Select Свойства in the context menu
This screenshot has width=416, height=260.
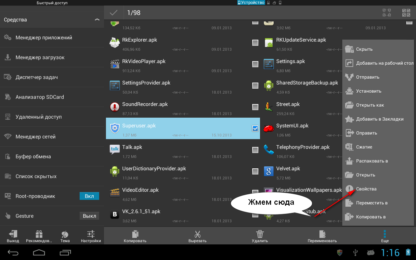point(366,189)
